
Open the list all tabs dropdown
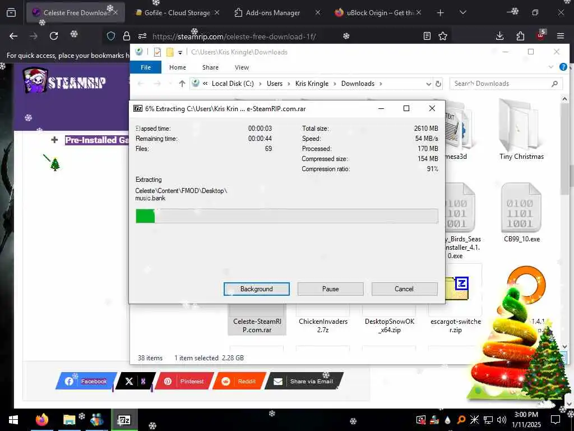click(x=462, y=13)
